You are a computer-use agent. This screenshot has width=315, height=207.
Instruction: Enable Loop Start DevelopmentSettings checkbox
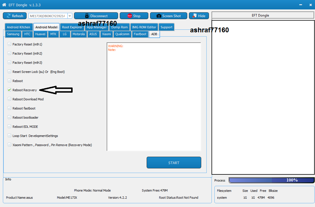(9, 136)
